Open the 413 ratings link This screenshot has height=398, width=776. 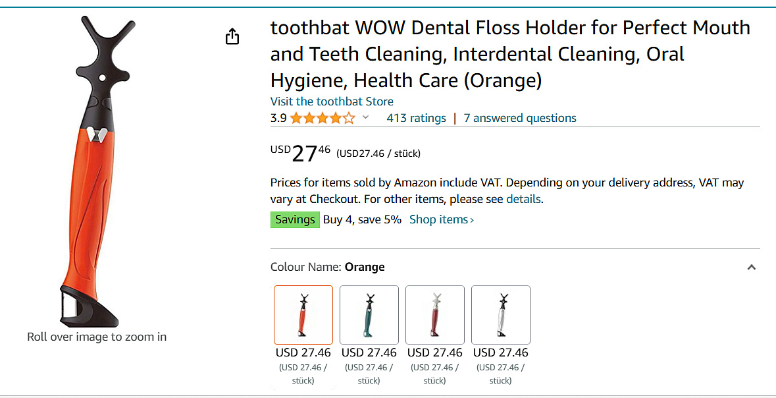click(416, 118)
